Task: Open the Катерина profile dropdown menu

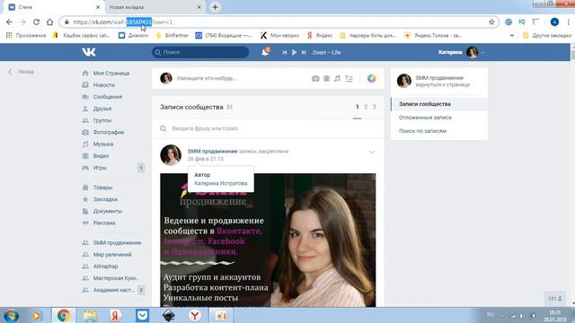Action: pos(461,52)
